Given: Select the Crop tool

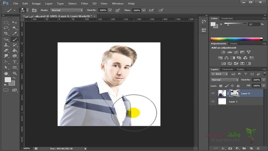Looking at the screenshot, I should pos(6,34).
